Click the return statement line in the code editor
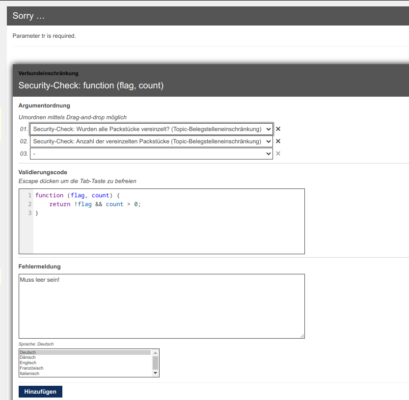The width and height of the screenshot is (409, 400). pyautogui.click(x=95, y=204)
